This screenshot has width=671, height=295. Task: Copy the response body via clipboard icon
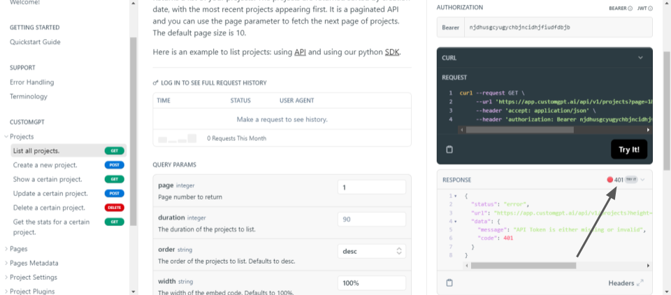tap(449, 282)
